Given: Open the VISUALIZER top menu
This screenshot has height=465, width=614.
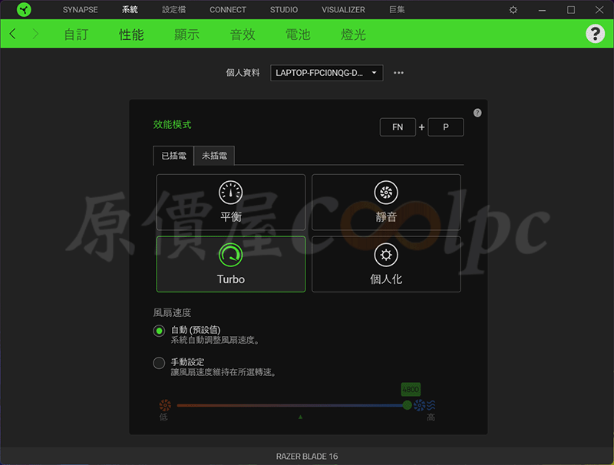Looking at the screenshot, I should click(x=343, y=10).
